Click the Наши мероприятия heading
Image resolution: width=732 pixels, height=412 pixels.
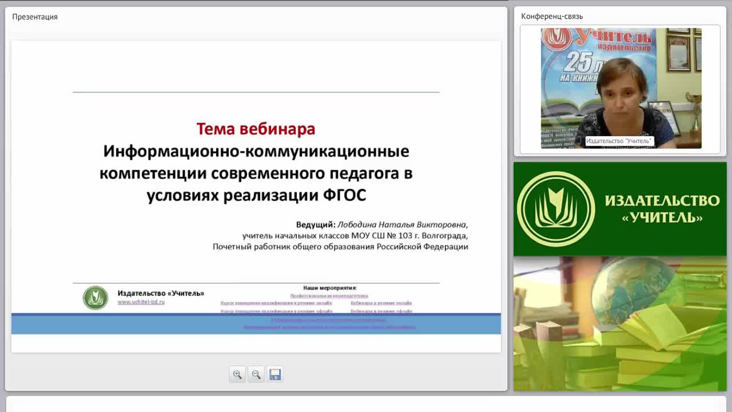[x=330, y=288]
